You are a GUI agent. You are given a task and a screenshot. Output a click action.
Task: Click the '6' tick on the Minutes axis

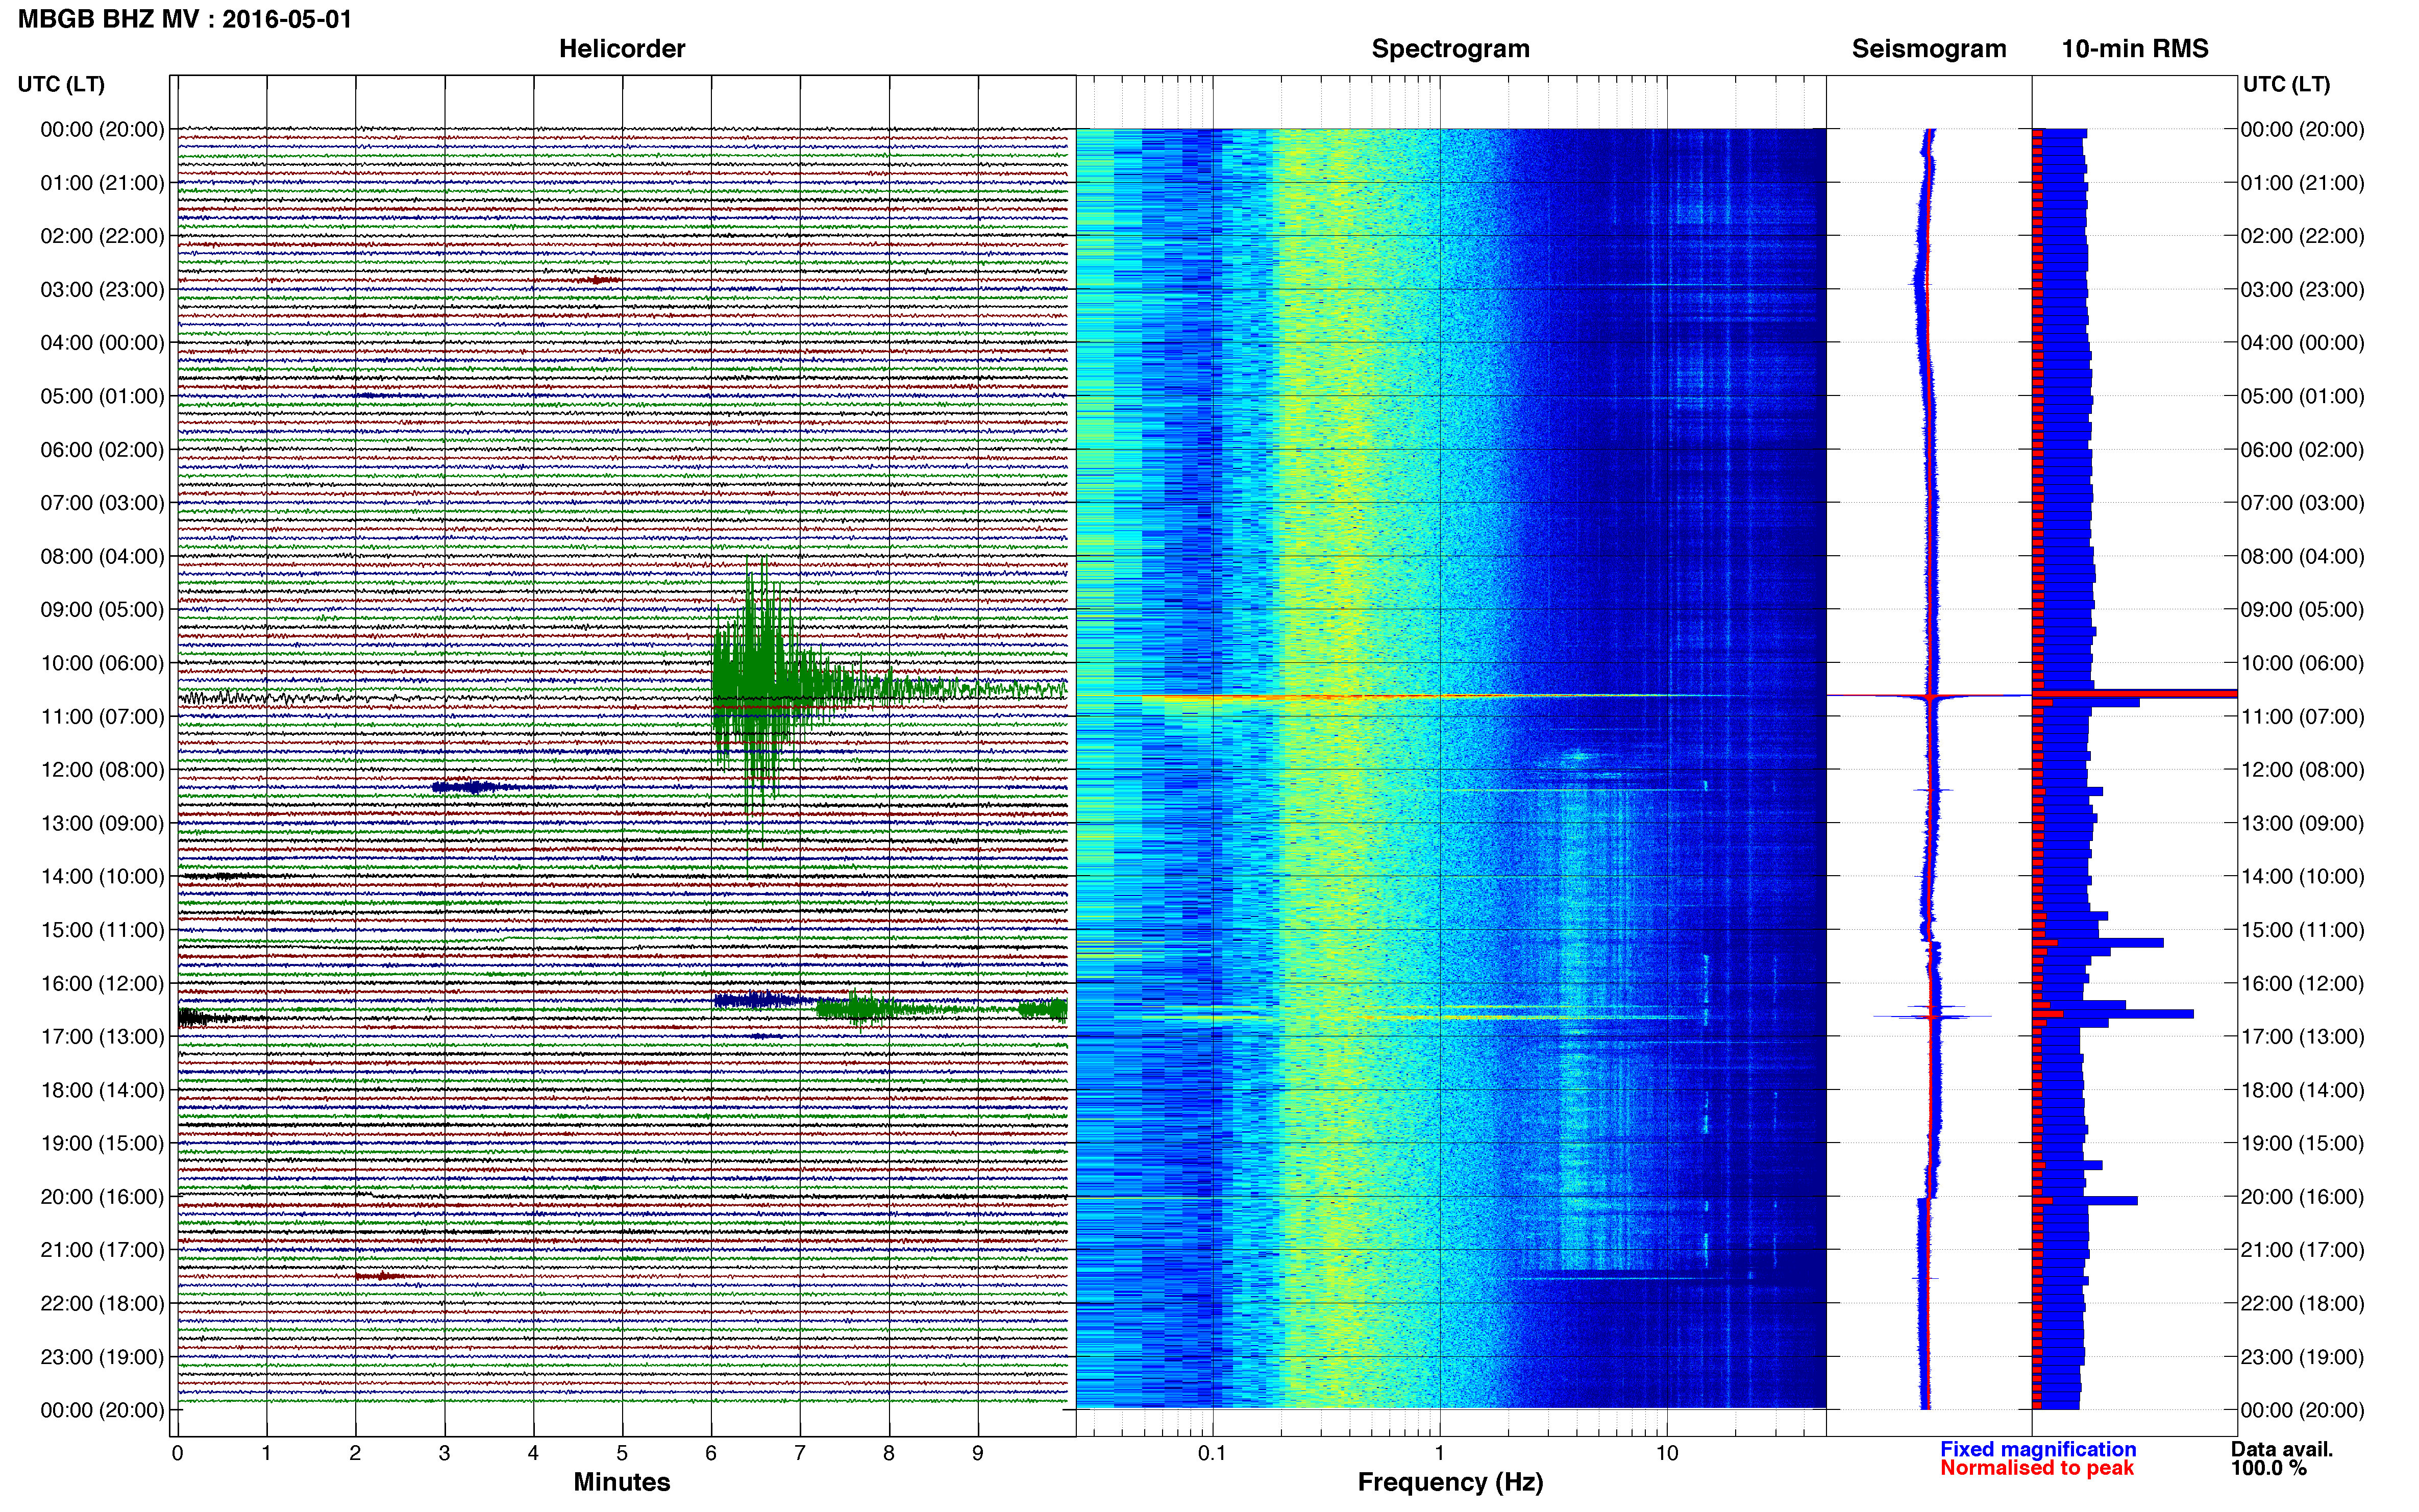711,1454
